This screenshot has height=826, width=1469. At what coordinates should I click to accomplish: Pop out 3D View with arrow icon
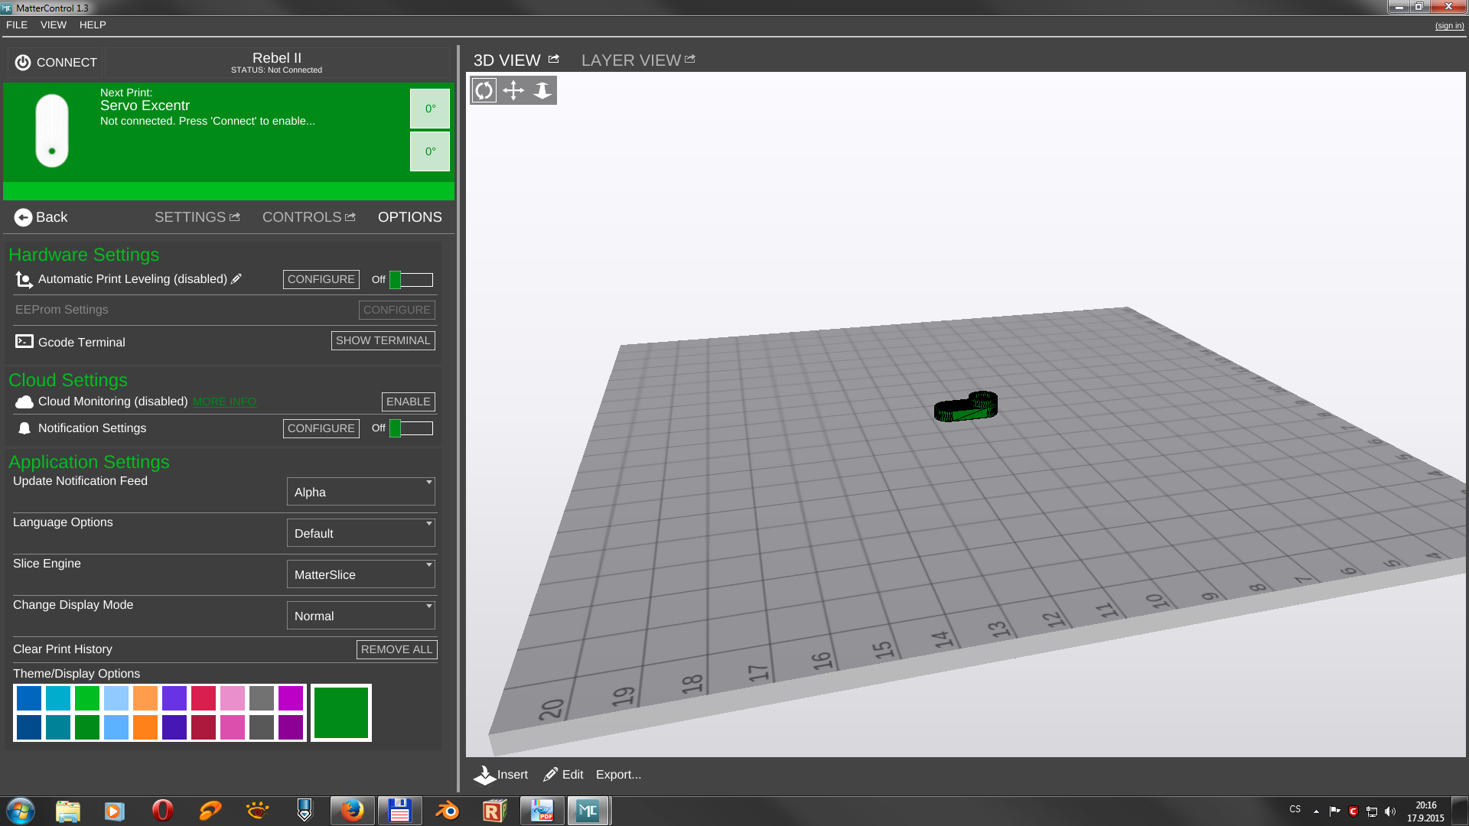[554, 59]
